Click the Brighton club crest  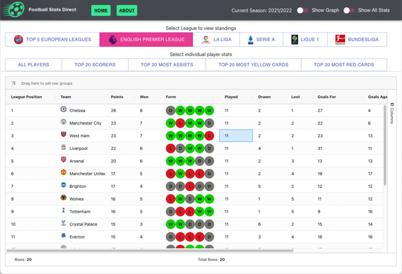tap(63, 185)
